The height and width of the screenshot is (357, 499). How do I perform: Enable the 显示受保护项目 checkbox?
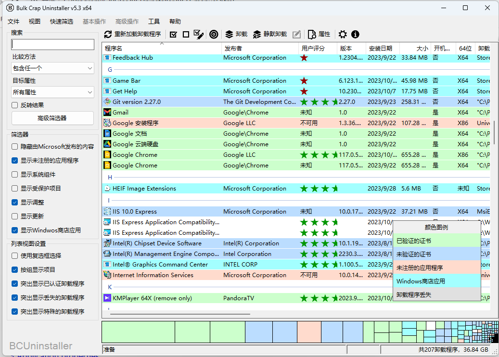[14, 189]
